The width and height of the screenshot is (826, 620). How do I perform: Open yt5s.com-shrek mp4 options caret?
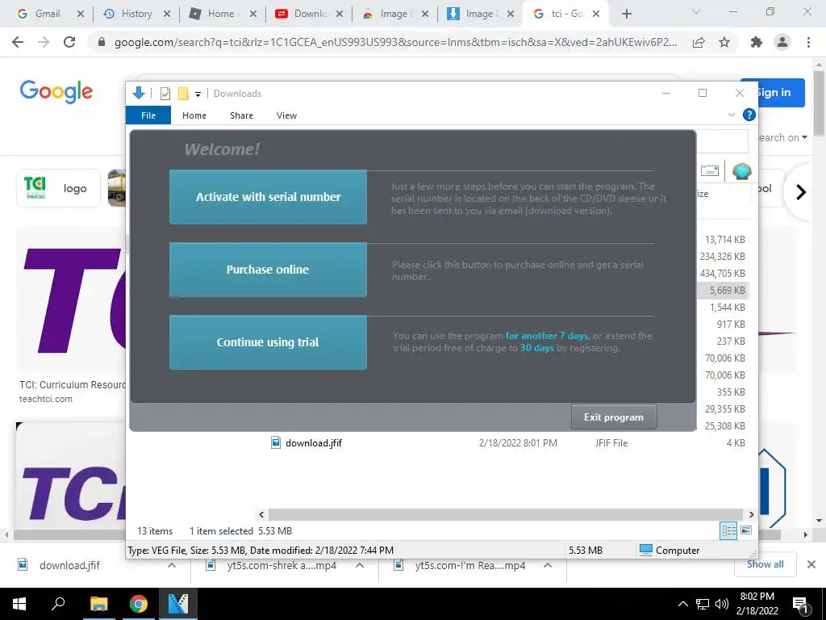click(x=360, y=565)
